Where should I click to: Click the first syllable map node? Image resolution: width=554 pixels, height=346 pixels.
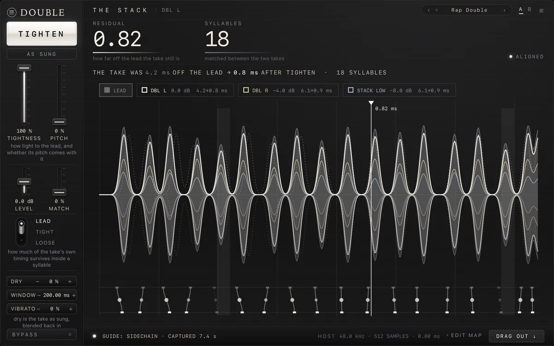point(120,300)
